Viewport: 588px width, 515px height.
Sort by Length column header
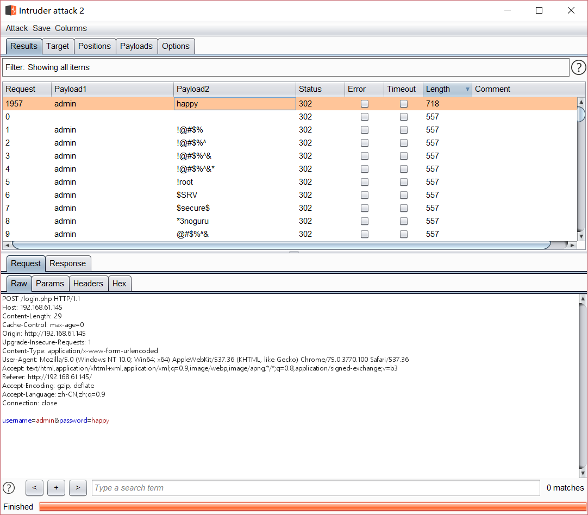(x=447, y=89)
